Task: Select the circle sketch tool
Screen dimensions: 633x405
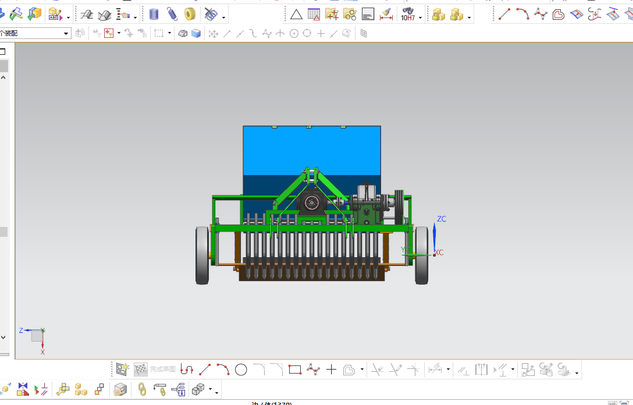Action: (241, 370)
